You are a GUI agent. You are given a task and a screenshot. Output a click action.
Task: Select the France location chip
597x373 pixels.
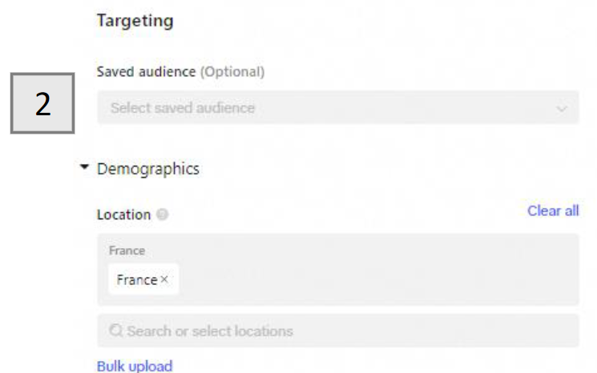tap(136, 279)
